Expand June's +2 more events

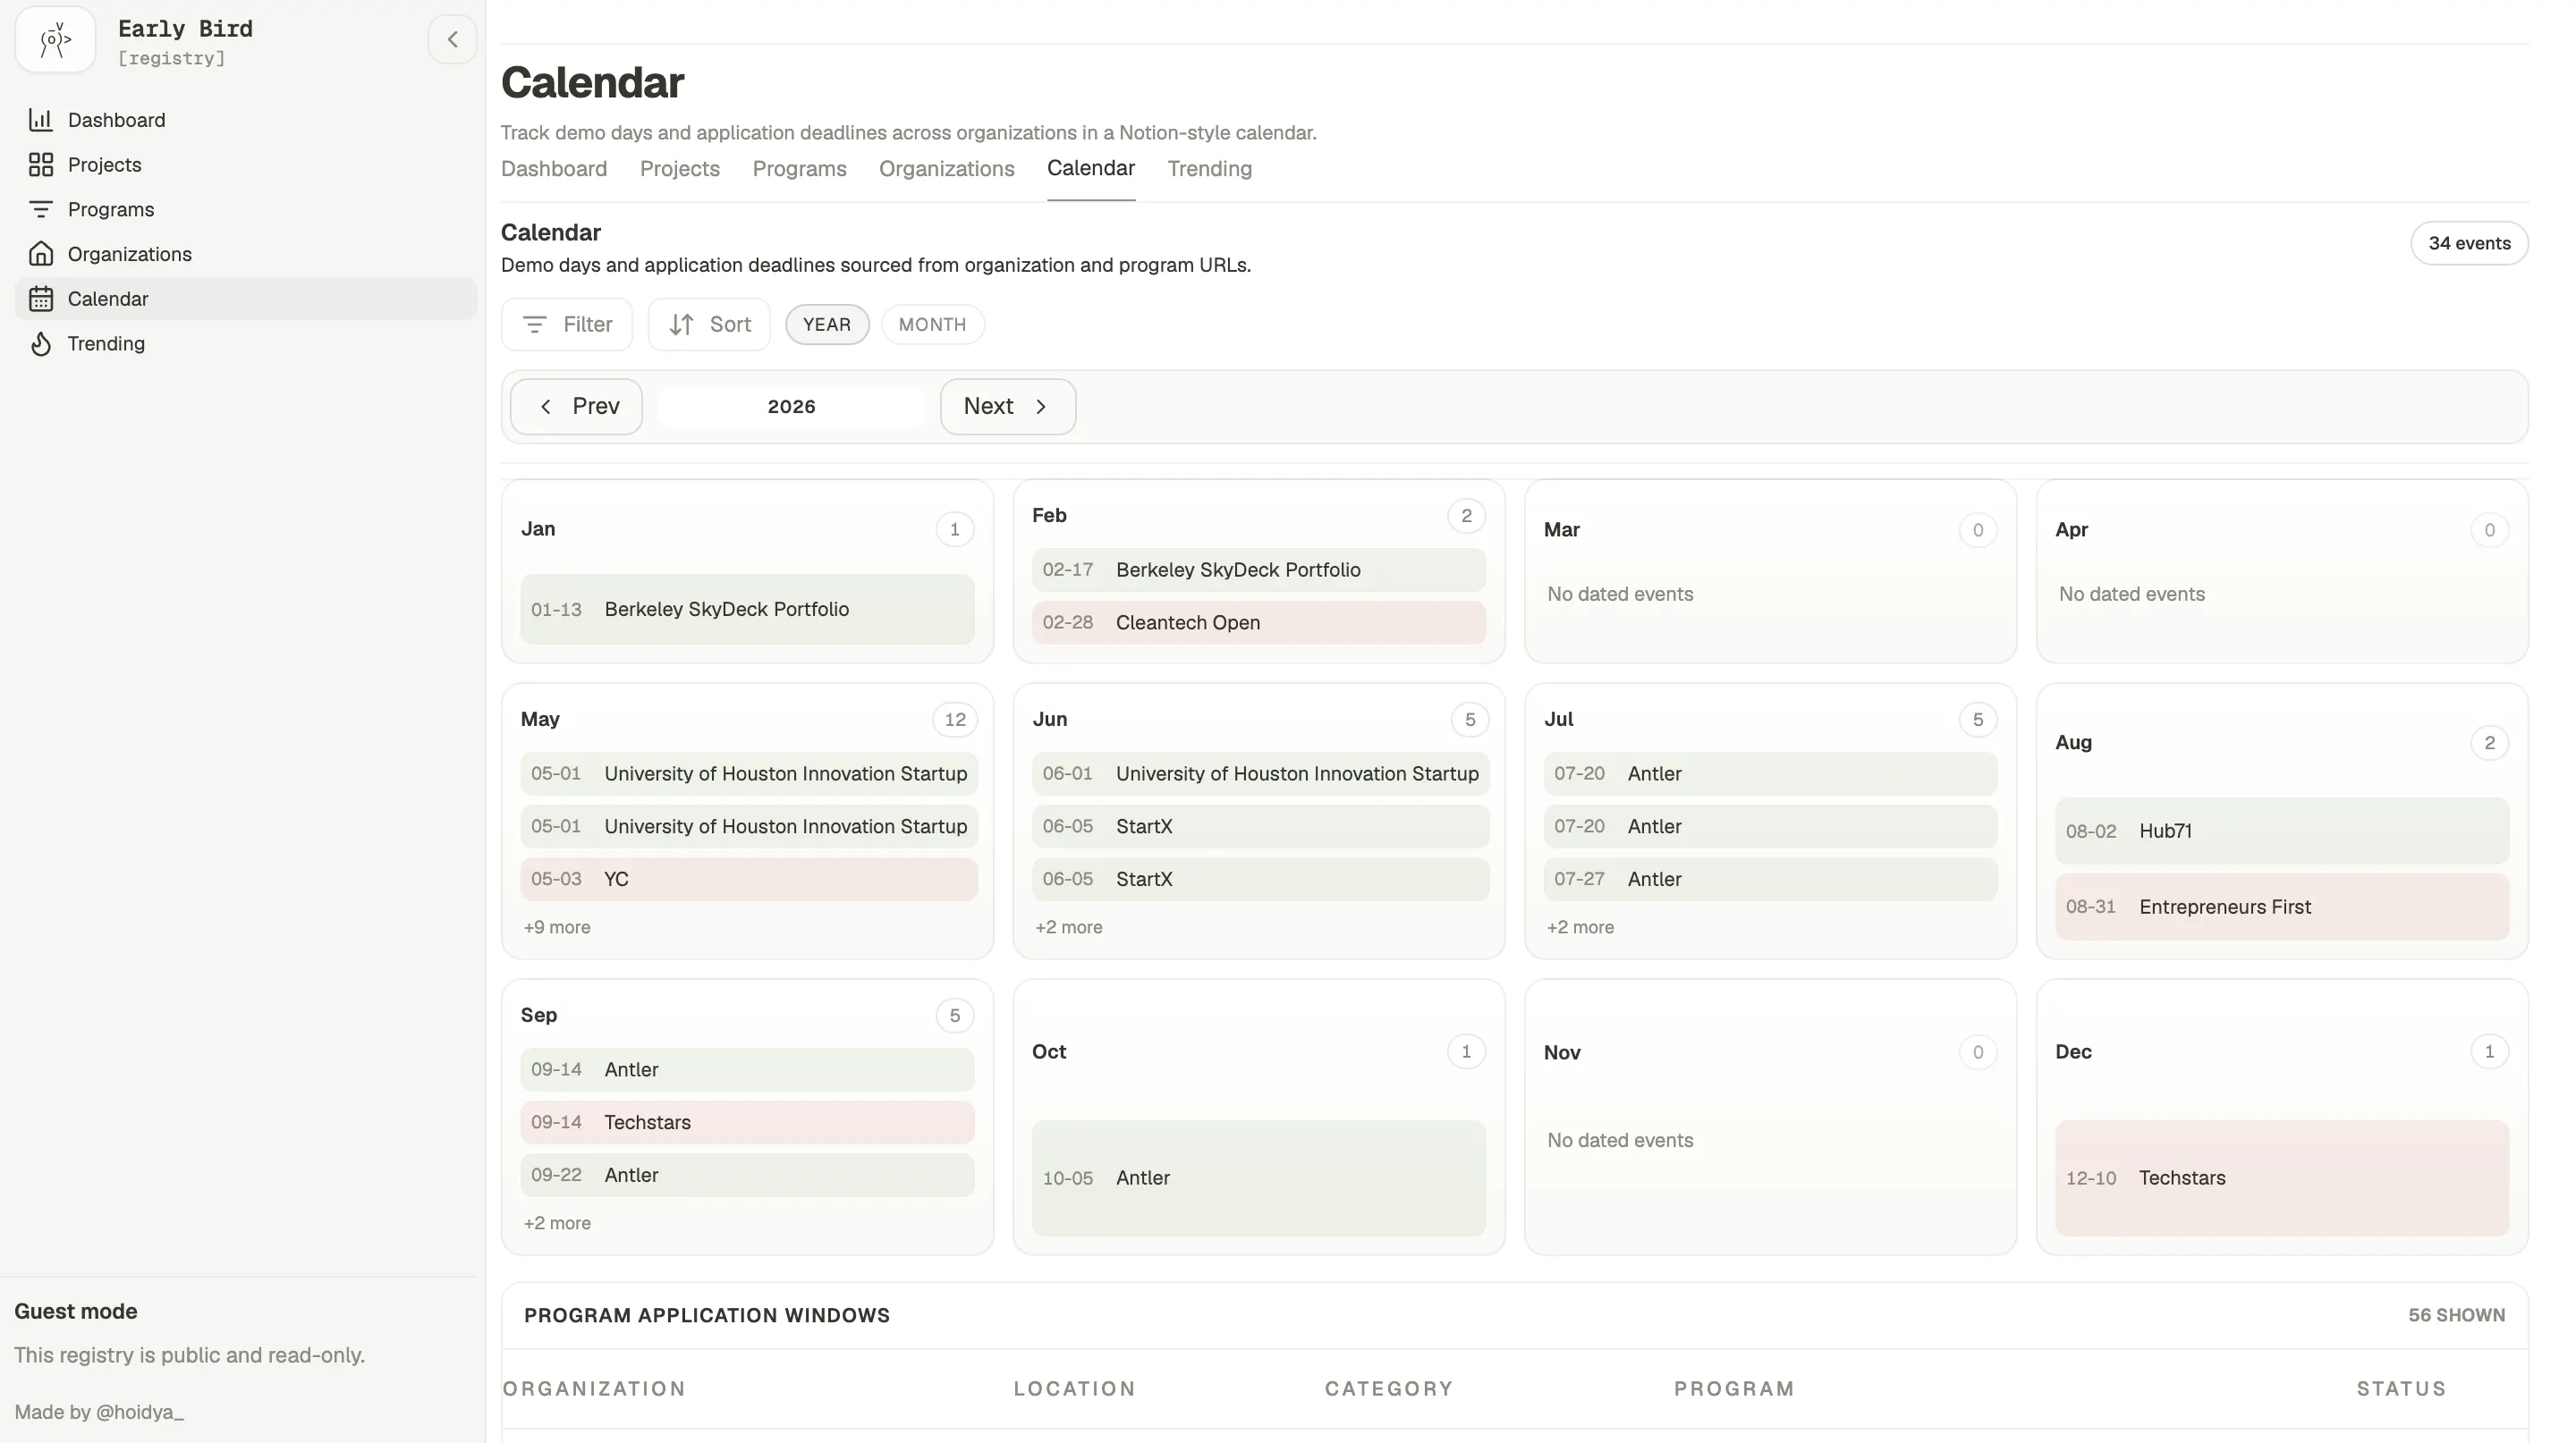[1069, 927]
